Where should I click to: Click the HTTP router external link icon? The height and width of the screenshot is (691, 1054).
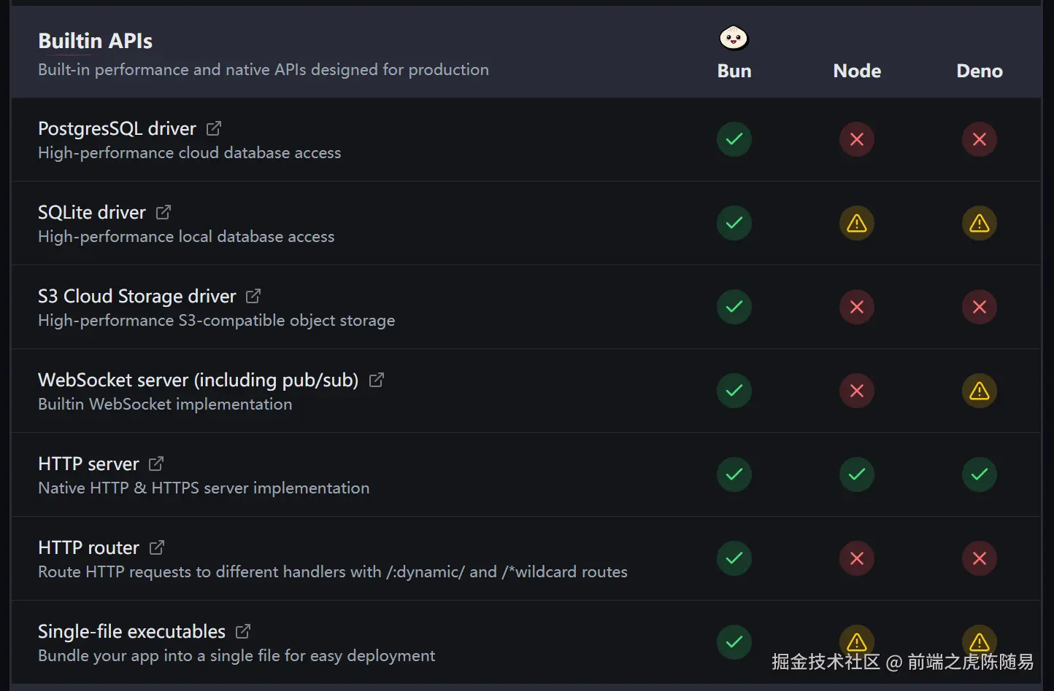tap(157, 547)
